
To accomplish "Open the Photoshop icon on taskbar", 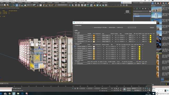I will [22, 93].
